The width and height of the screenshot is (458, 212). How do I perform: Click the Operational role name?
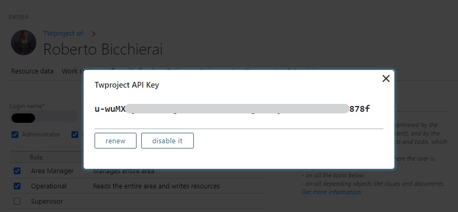[x=49, y=186]
